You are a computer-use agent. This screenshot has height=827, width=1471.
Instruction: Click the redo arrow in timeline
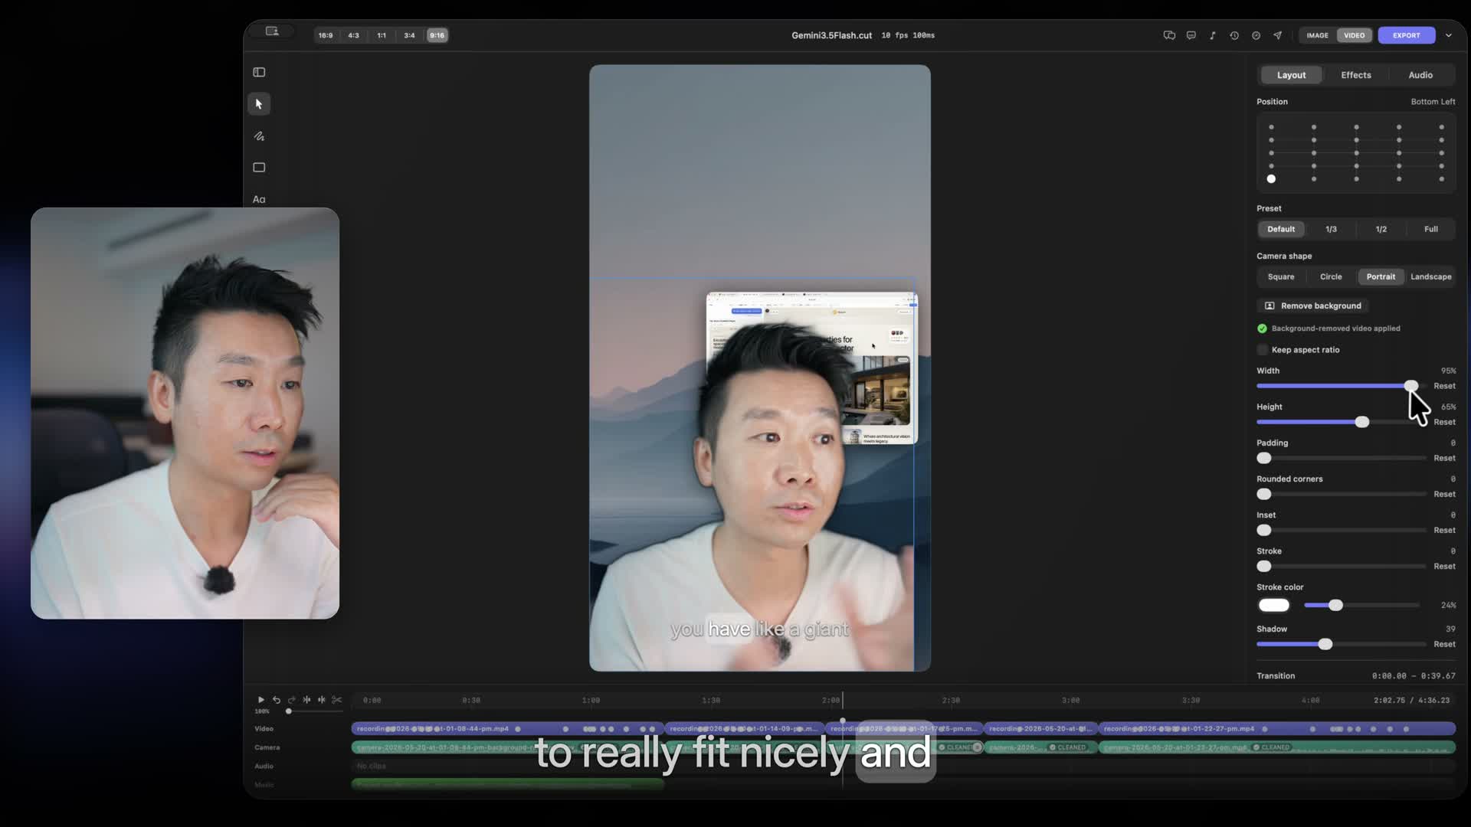pos(291,700)
